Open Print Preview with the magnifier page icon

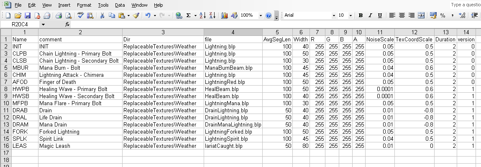pyautogui.click(x=69, y=15)
